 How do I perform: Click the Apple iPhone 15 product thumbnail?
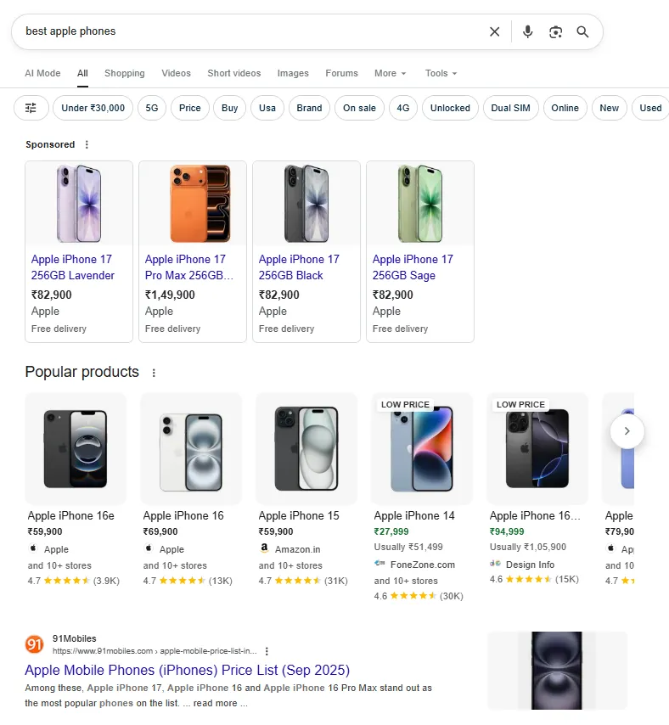(306, 448)
